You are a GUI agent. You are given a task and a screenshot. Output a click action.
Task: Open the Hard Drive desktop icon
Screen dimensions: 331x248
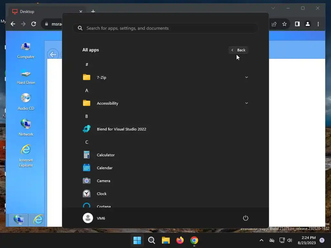[26, 77]
